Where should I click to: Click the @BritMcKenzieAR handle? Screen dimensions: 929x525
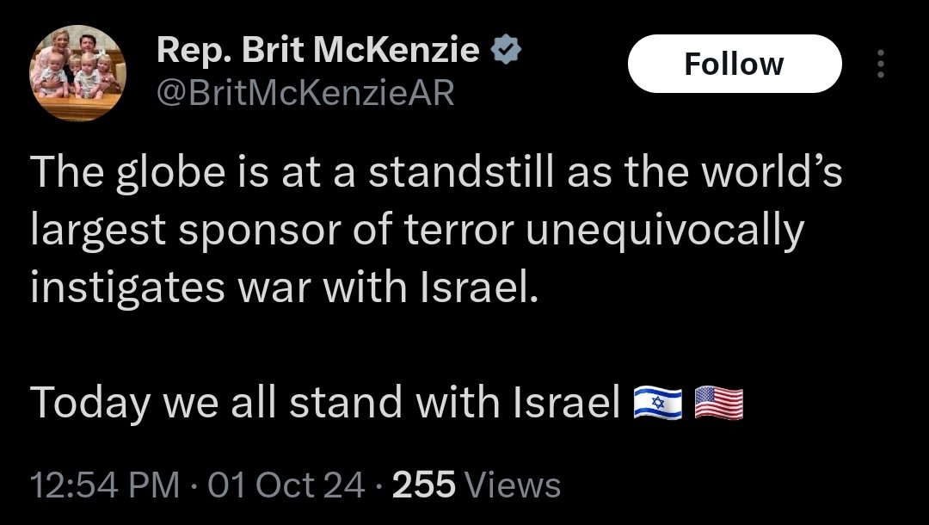click(x=305, y=92)
